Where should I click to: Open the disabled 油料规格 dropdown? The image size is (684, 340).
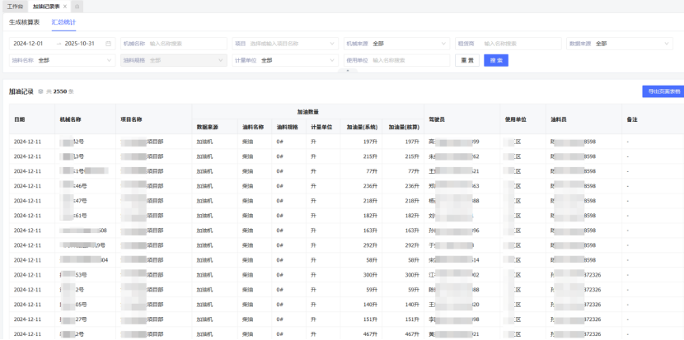[174, 60]
